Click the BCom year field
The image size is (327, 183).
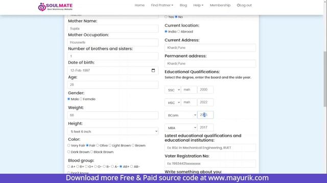point(205,115)
